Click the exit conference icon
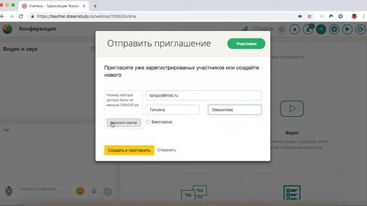Viewport: 367px width, 206px height. [x=361, y=29]
